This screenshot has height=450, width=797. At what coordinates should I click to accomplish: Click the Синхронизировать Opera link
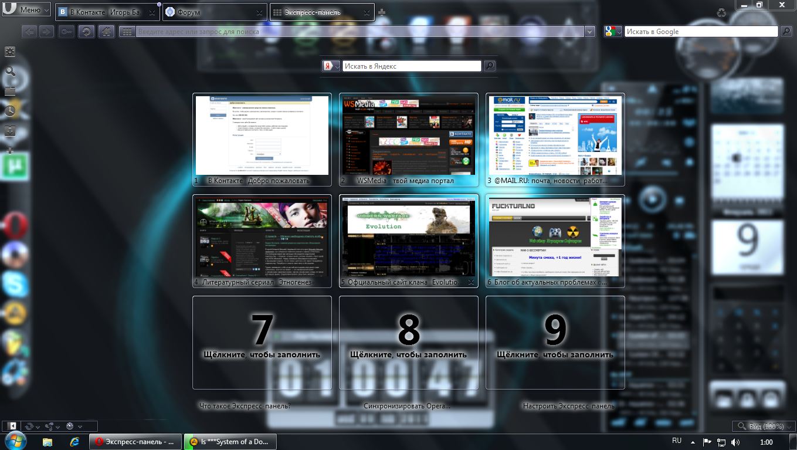[x=407, y=406]
